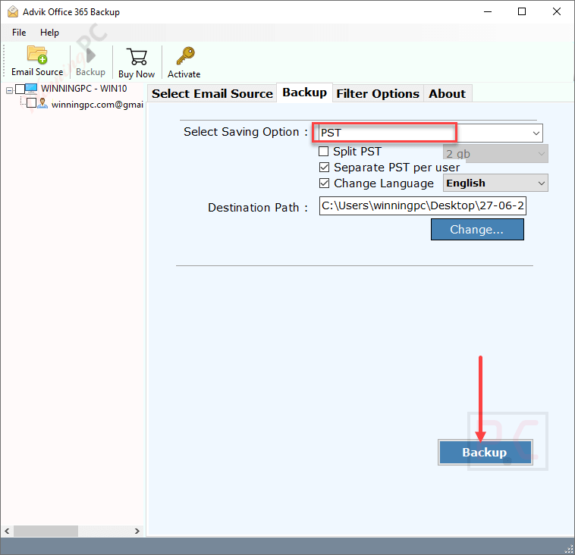Screen dimensions: 575x555
Task: Collapse the WINNINGPC tree node
Action: pos(10,90)
